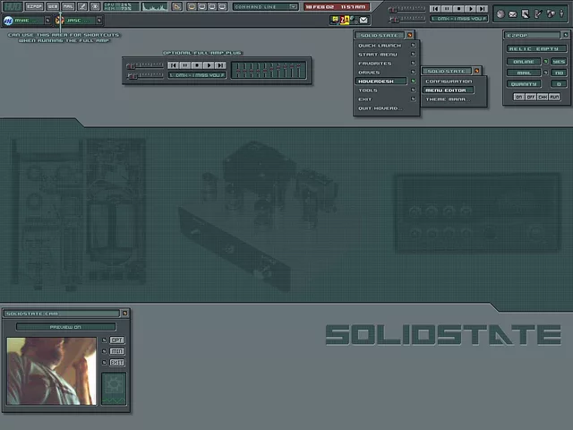Viewport: 573px width, 430px height.
Task: Click the JASC task icon
Action: [59, 21]
